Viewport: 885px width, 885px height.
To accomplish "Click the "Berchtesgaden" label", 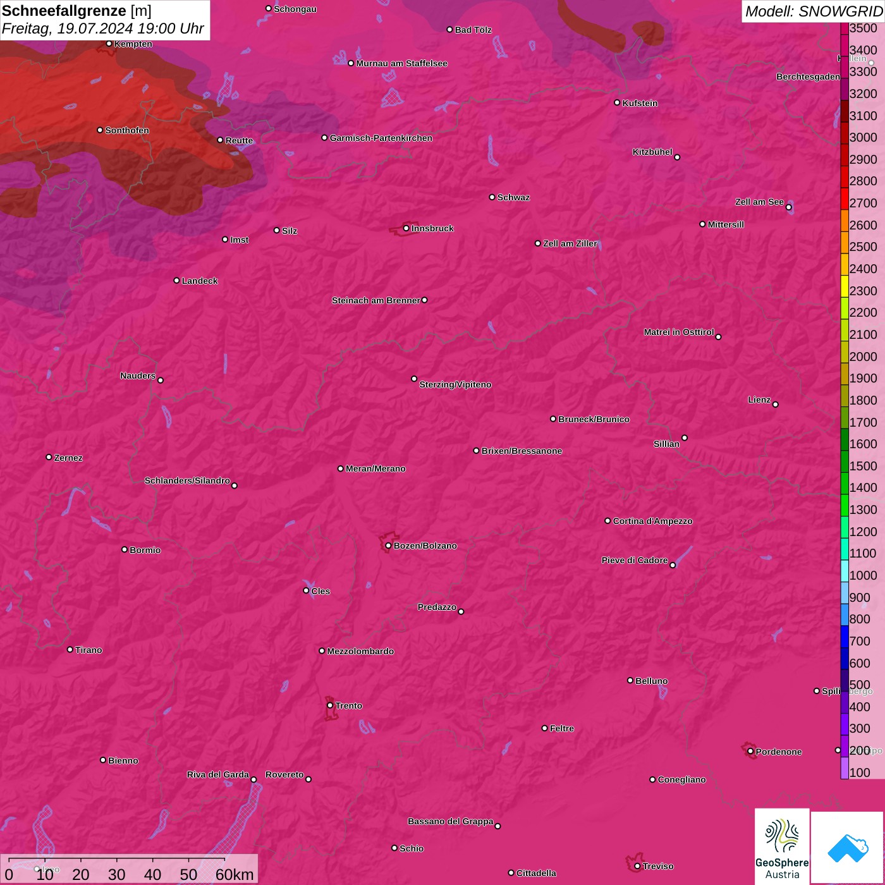I will [x=809, y=76].
